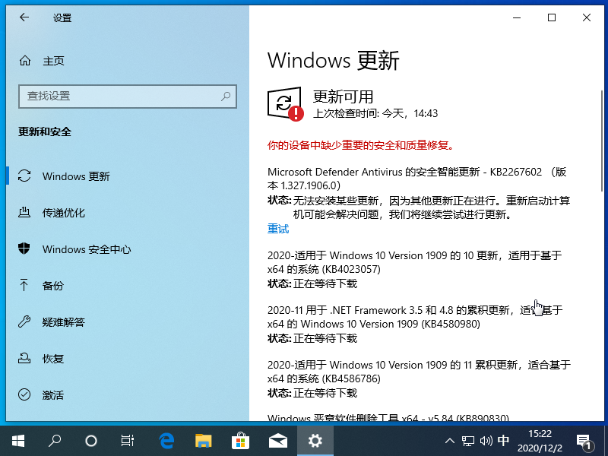The image size is (608, 456).
Task: Open 备份 section label
Action: pyautogui.click(x=53, y=286)
